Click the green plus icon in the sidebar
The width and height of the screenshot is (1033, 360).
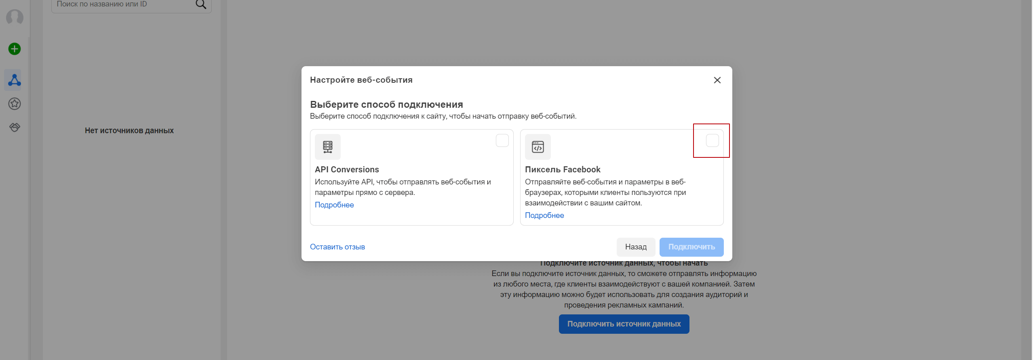pyautogui.click(x=15, y=49)
